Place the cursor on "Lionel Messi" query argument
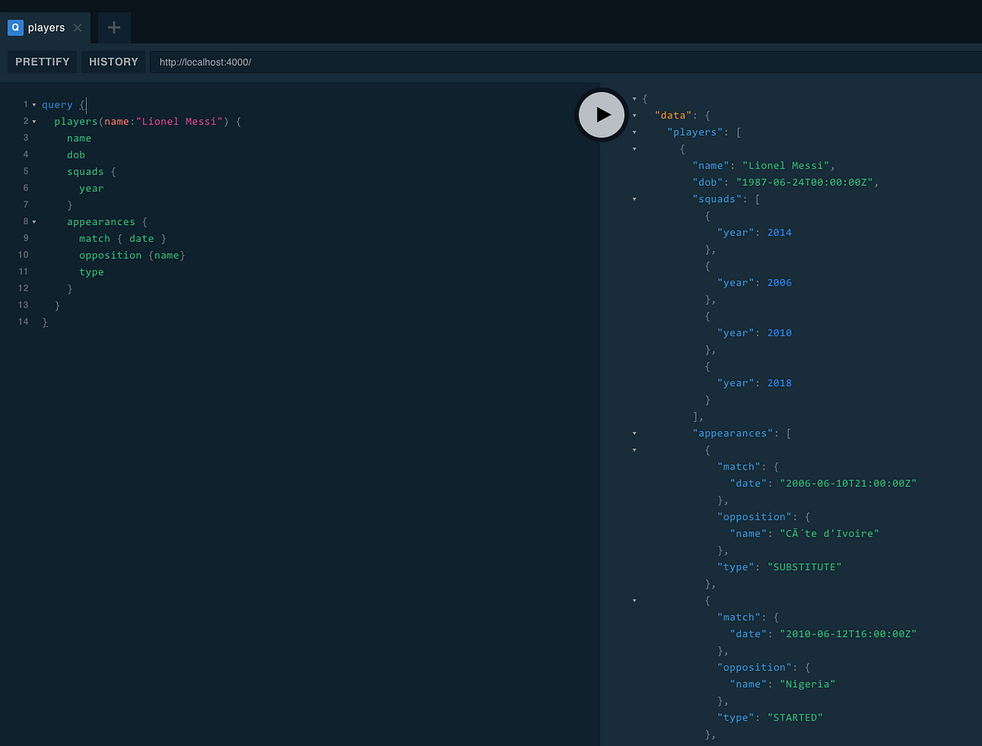The height and width of the screenshot is (746, 982). [x=179, y=121]
